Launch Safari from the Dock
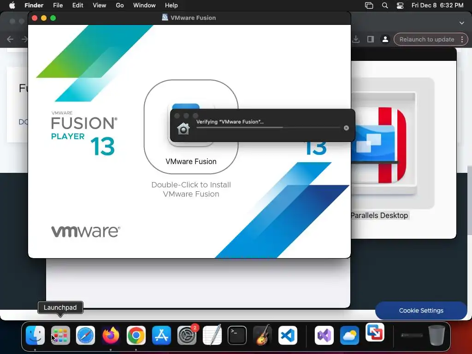This screenshot has width=472, height=354. (85, 335)
